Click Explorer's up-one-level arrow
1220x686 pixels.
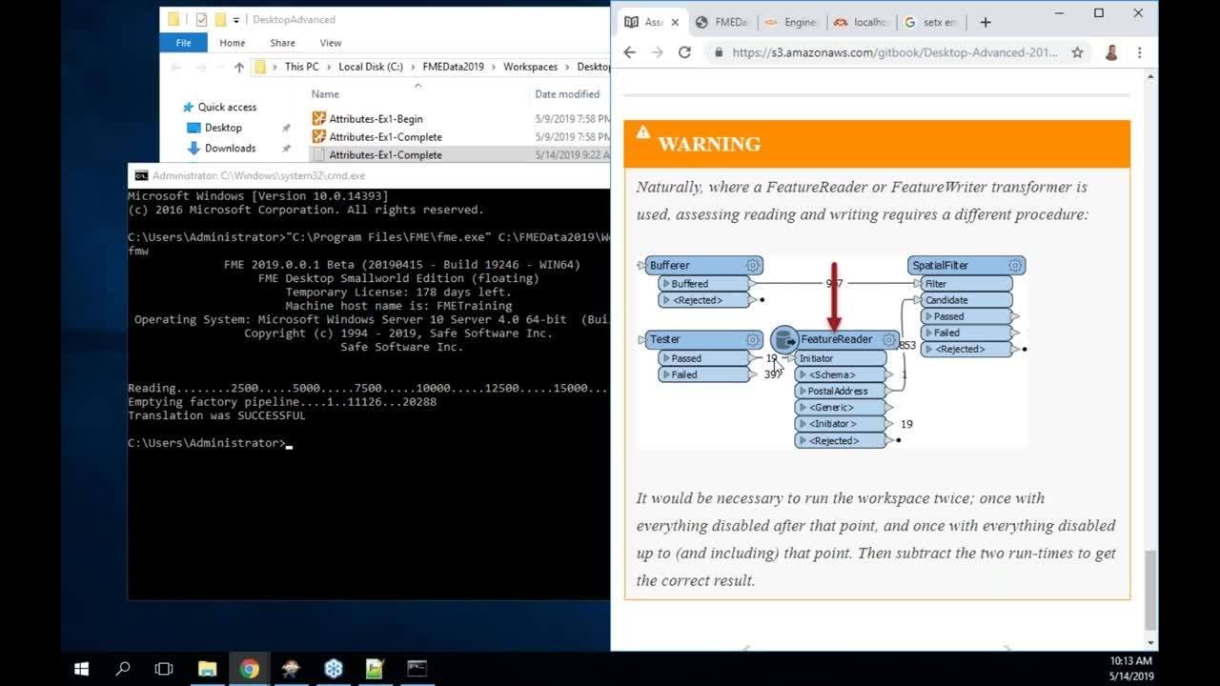pyautogui.click(x=238, y=68)
